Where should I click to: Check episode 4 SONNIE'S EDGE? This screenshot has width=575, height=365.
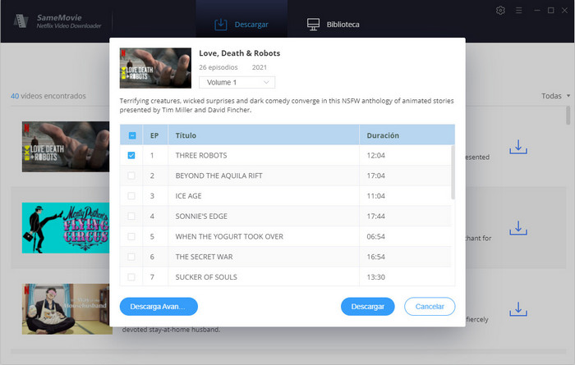[x=131, y=216]
